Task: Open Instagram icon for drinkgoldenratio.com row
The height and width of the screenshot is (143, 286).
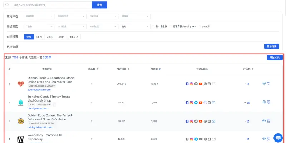Action: [x=191, y=121]
